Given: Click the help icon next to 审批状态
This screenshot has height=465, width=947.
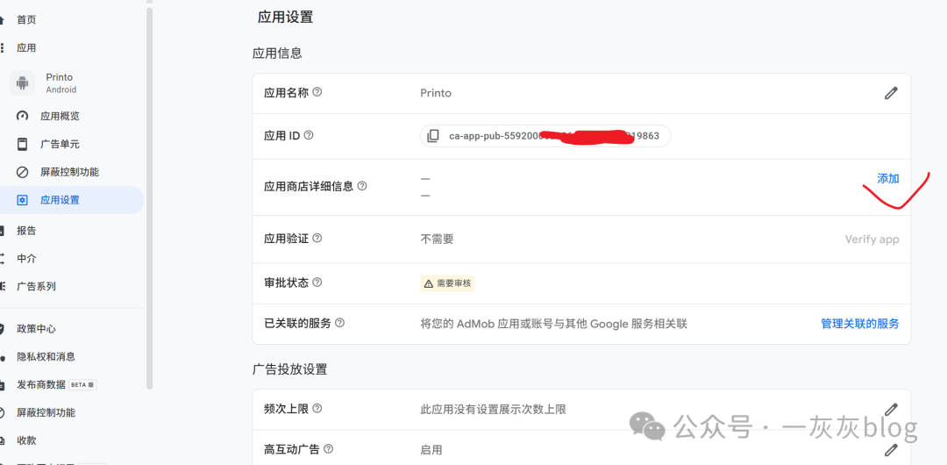Looking at the screenshot, I should click(317, 283).
